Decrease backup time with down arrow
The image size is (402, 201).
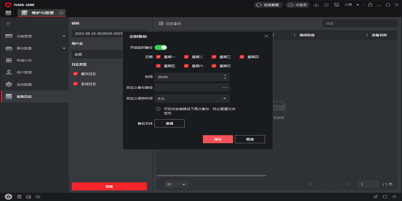coord(225,79)
